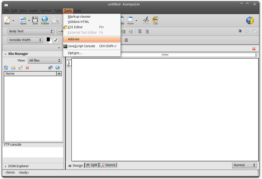Click the send-to-back layer icon

coord(254,31)
